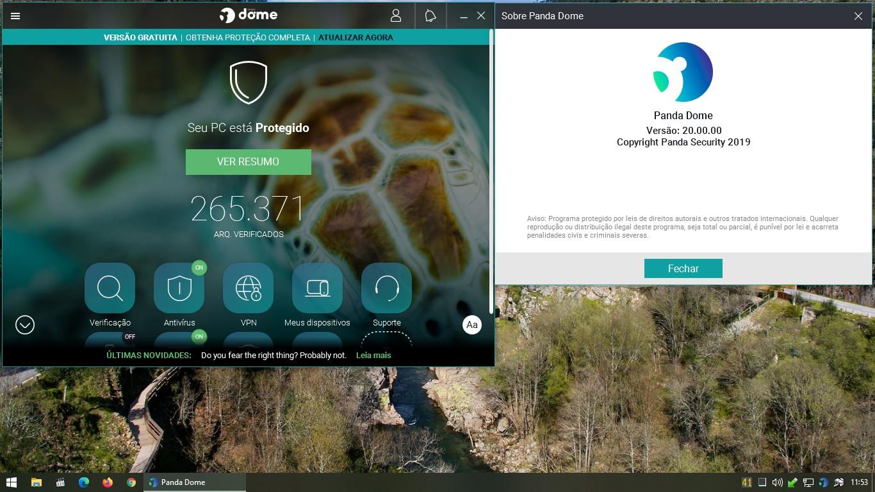Open the Leia mais news link
The width and height of the screenshot is (875, 492).
click(x=373, y=355)
